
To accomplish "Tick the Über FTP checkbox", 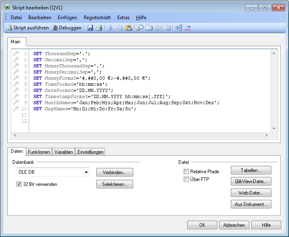I will click(x=186, y=179).
